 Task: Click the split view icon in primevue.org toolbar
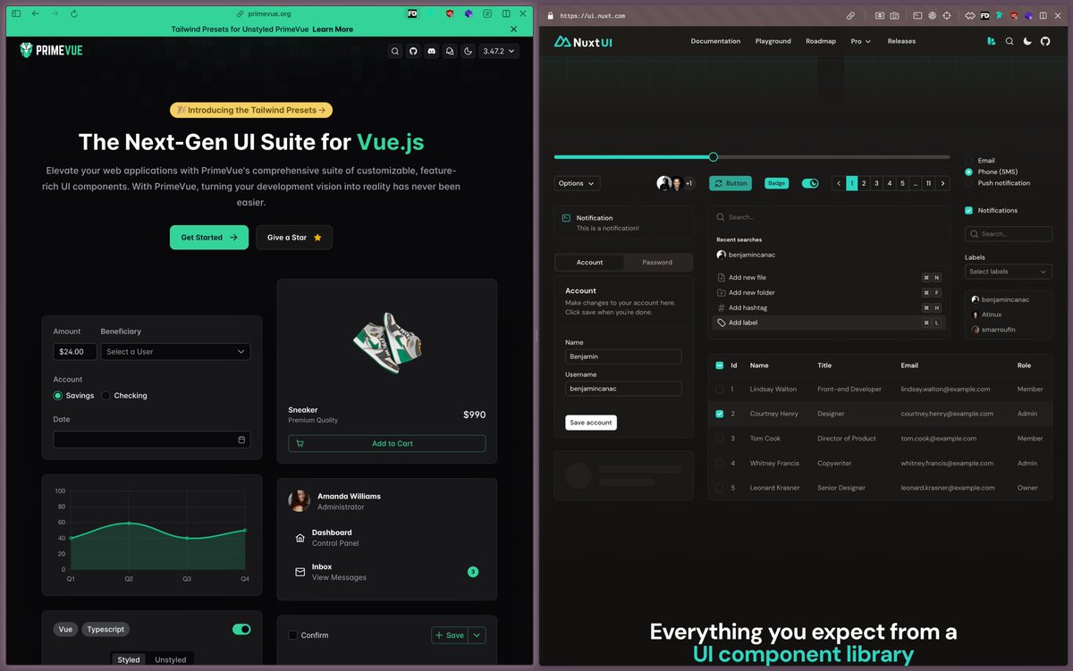[x=506, y=14]
